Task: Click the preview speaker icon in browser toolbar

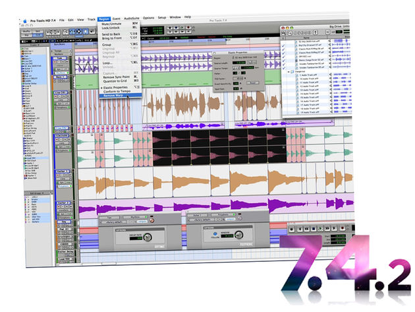Action: click(327, 32)
